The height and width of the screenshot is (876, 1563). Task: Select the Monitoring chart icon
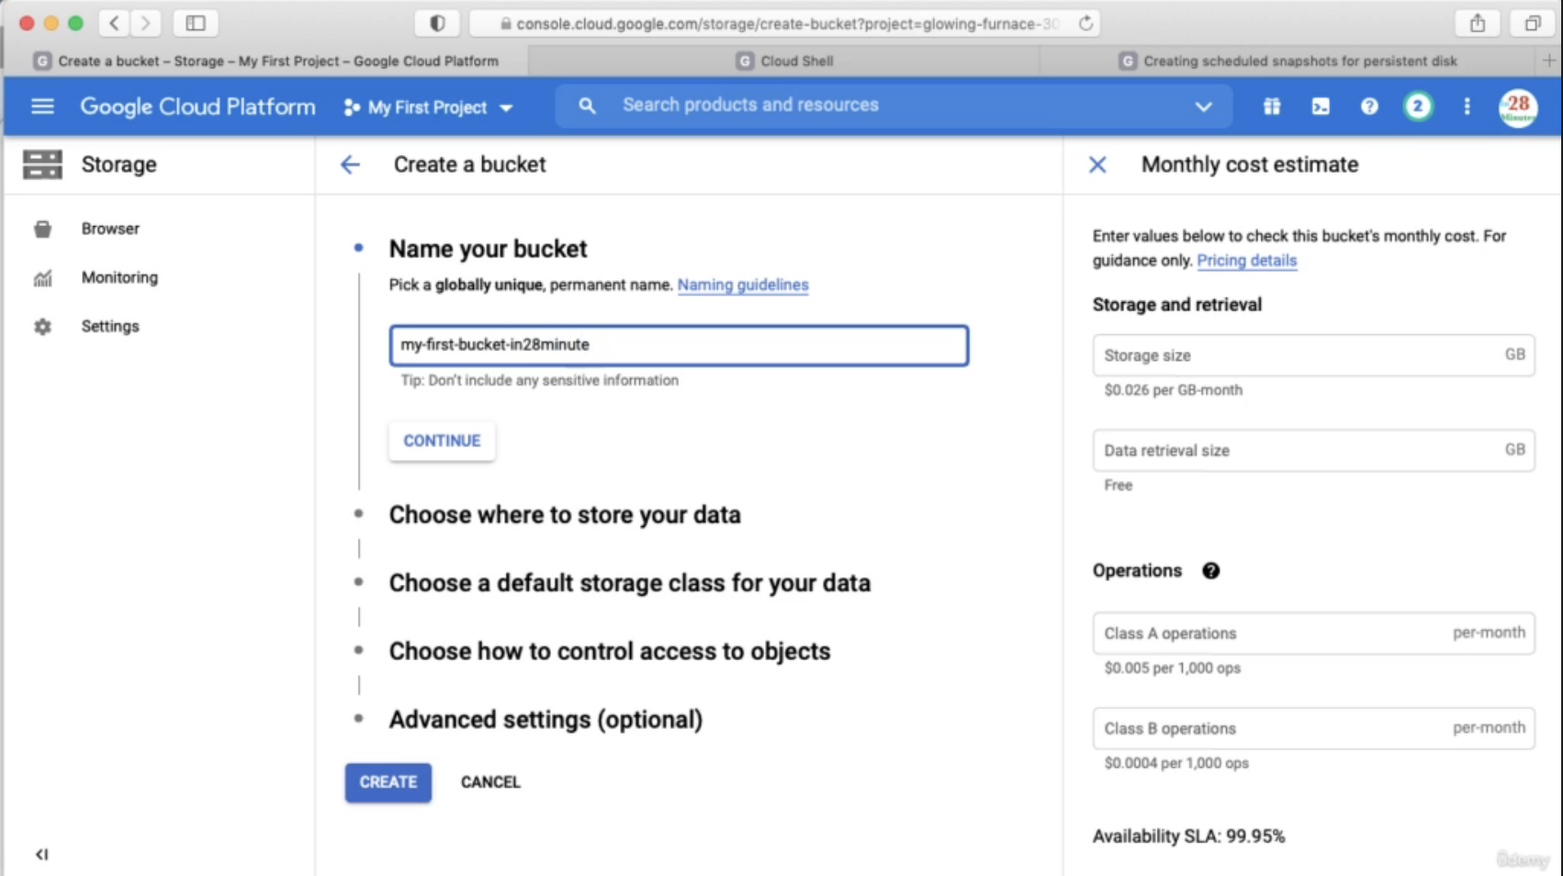click(x=42, y=277)
